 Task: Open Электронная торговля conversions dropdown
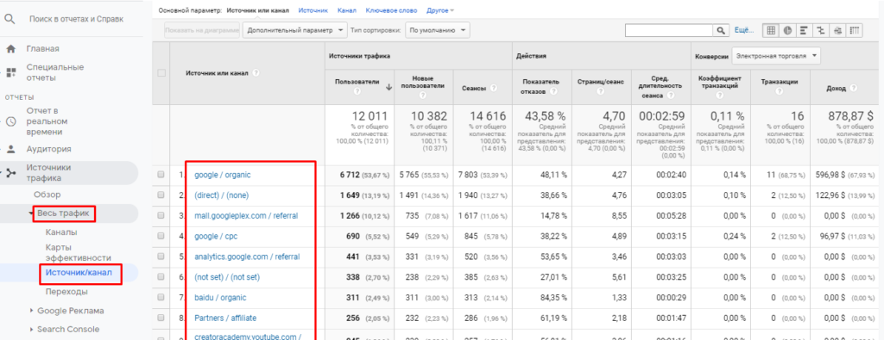[776, 56]
